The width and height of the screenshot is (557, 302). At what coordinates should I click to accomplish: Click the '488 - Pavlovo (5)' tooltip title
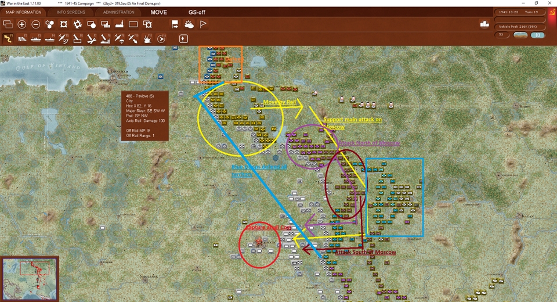tap(140, 96)
